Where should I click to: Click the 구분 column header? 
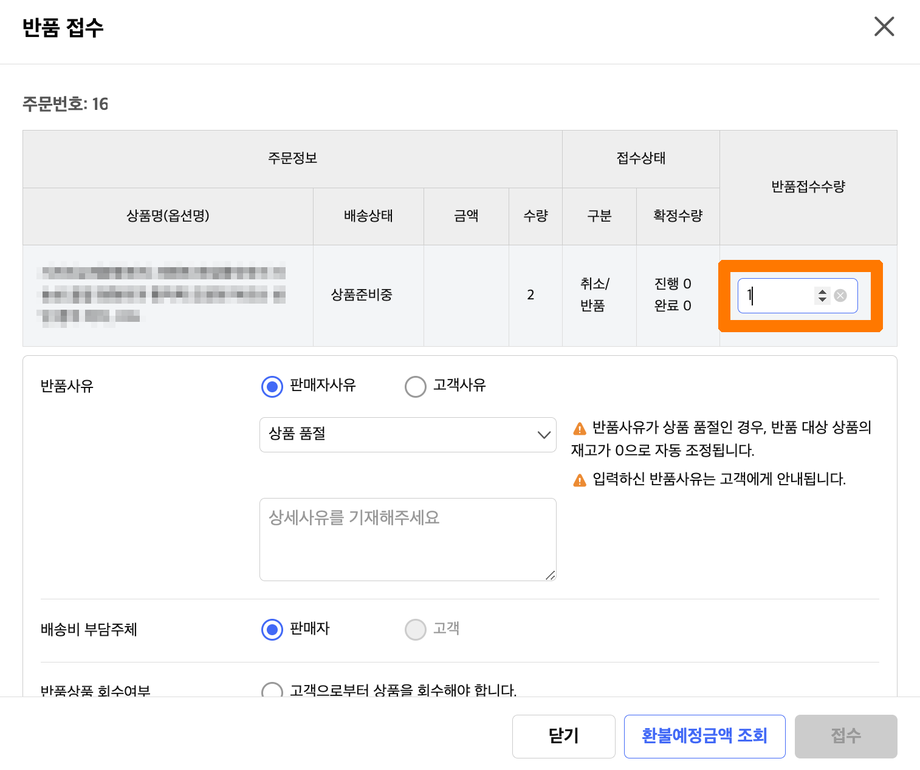tap(599, 216)
